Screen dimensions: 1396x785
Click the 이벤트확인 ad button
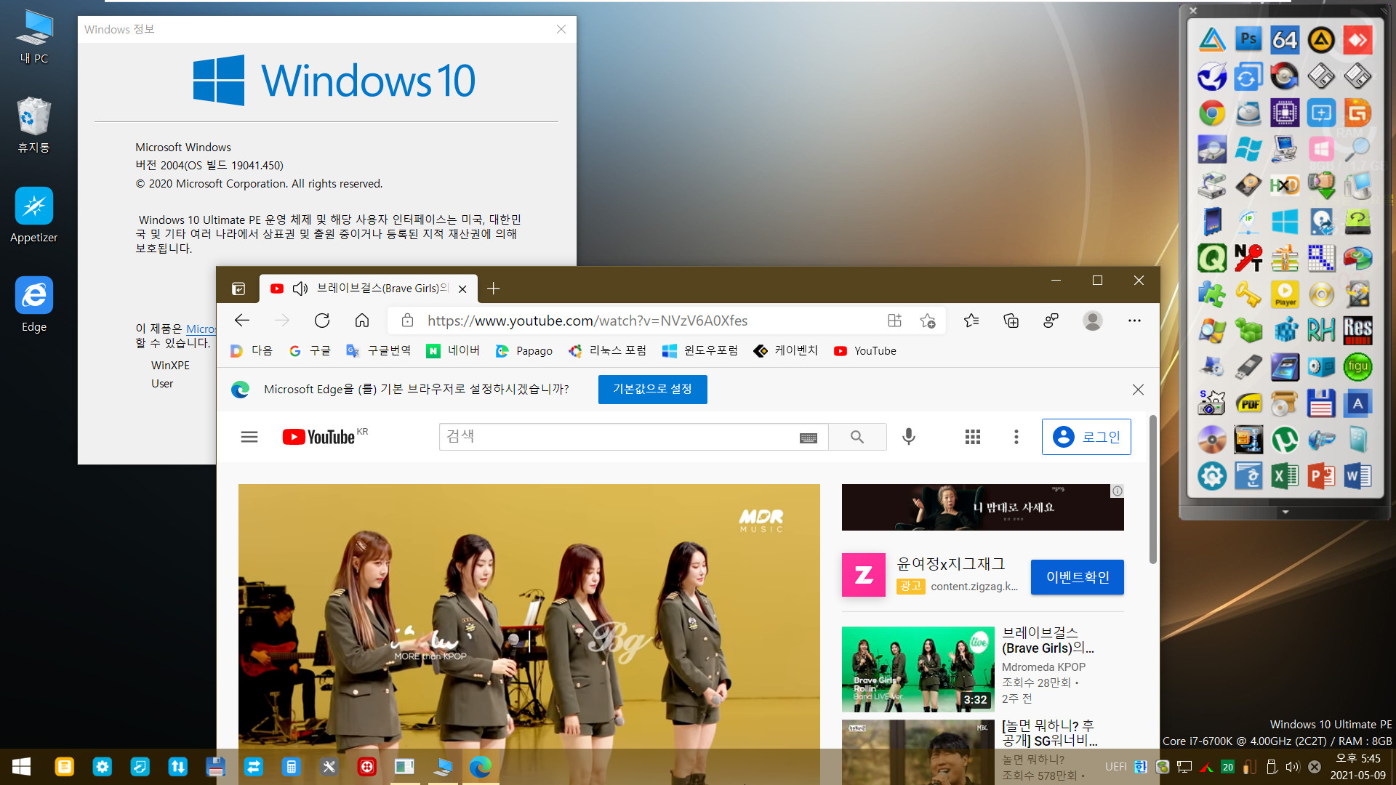point(1078,577)
